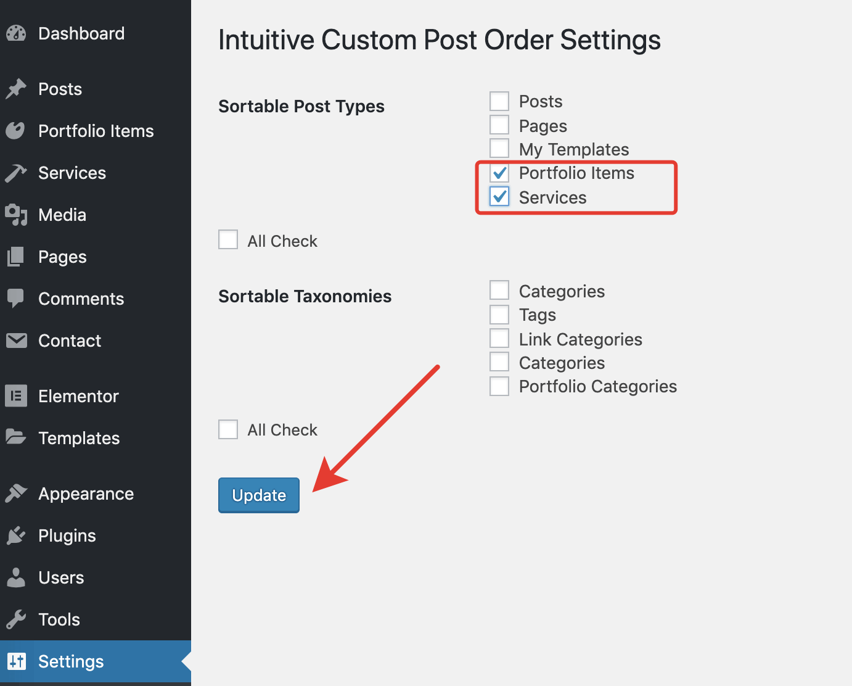Screen dimensions: 852x686
Task: Open the Appearance menu
Action: tap(86, 494)
